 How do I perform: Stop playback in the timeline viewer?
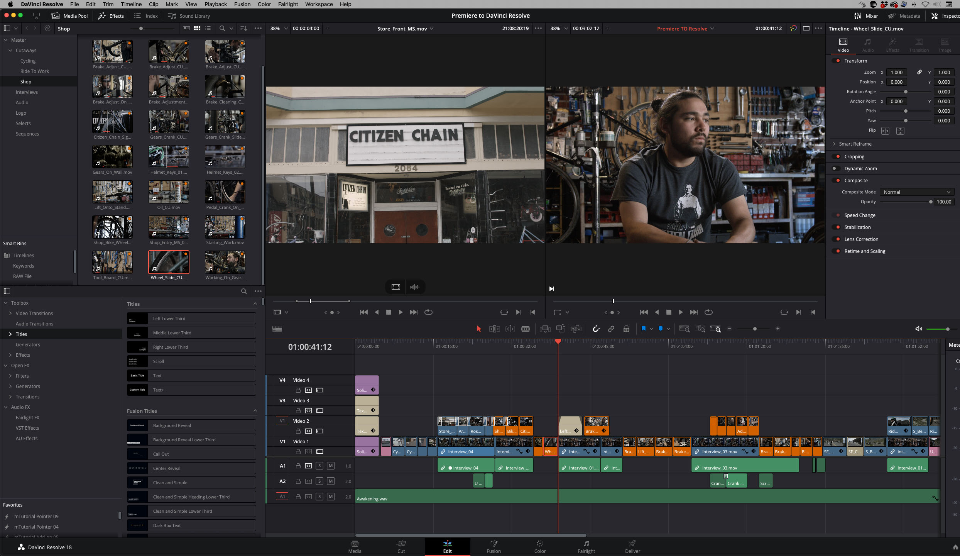[669, 312]
